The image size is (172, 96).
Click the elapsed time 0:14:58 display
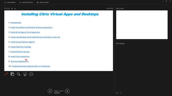[7, 9]
